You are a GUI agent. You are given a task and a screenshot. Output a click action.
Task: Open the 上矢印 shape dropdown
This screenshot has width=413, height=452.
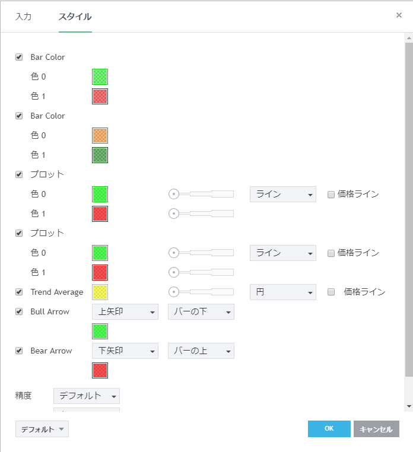tap(125, 311)
